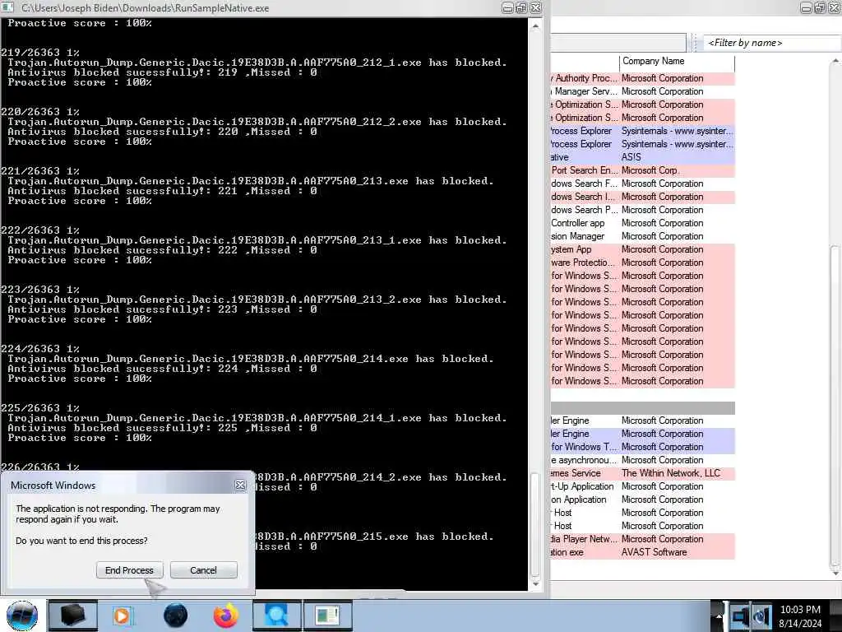842x632 pixels.
Task: Click Process Explorer list scroll-up arrow
Action: [x=835, y=61]
